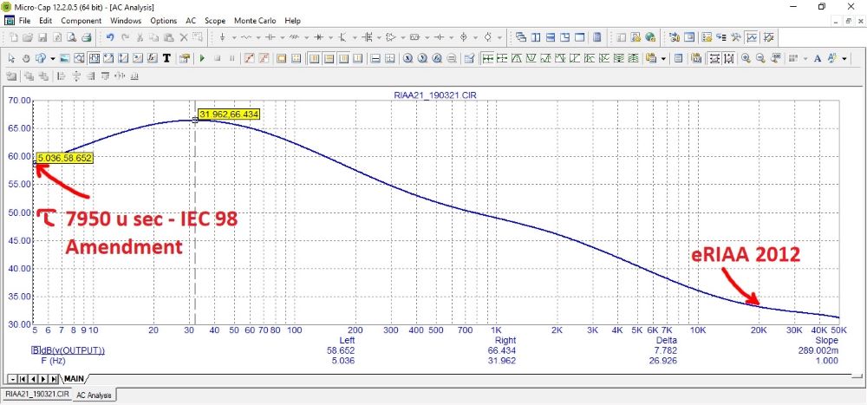Click the Zoom In magnifier icon
867x405 pixels.
(746, 58)
